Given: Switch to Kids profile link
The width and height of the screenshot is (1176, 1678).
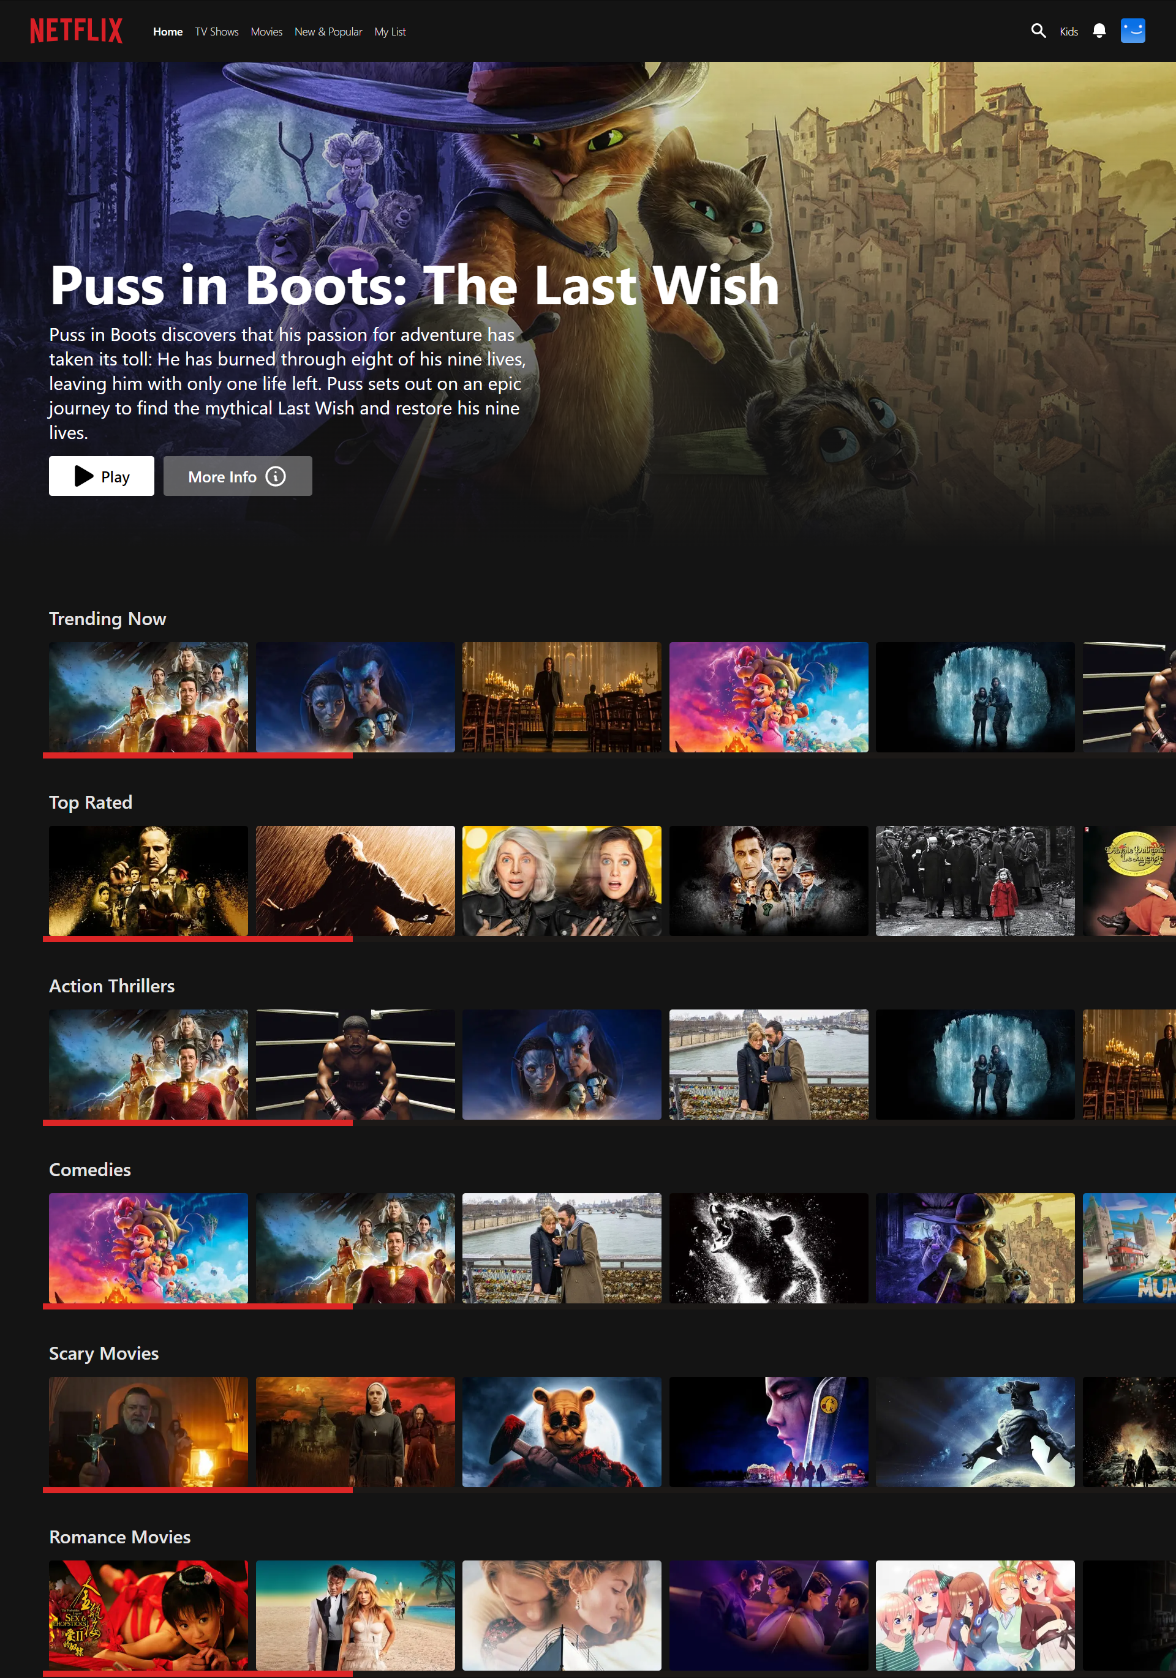Looking at the screenshot, I should (x=1068, y=31).
